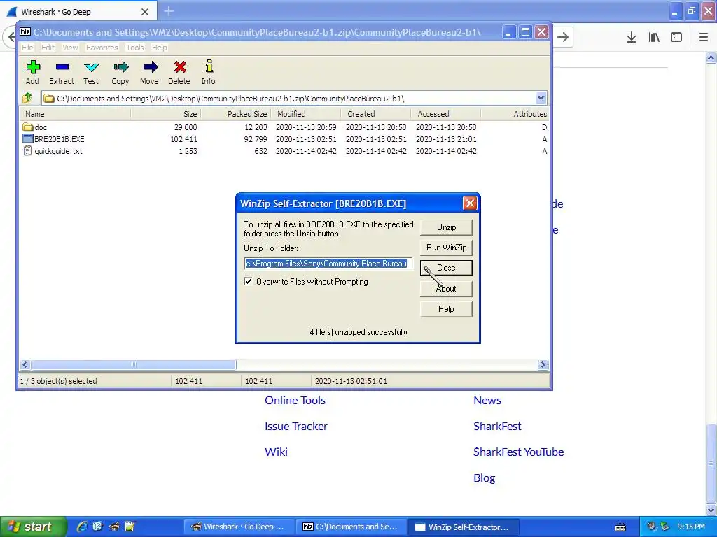Open the browser library icon
The image size is (717, 537).
[654, 37]
